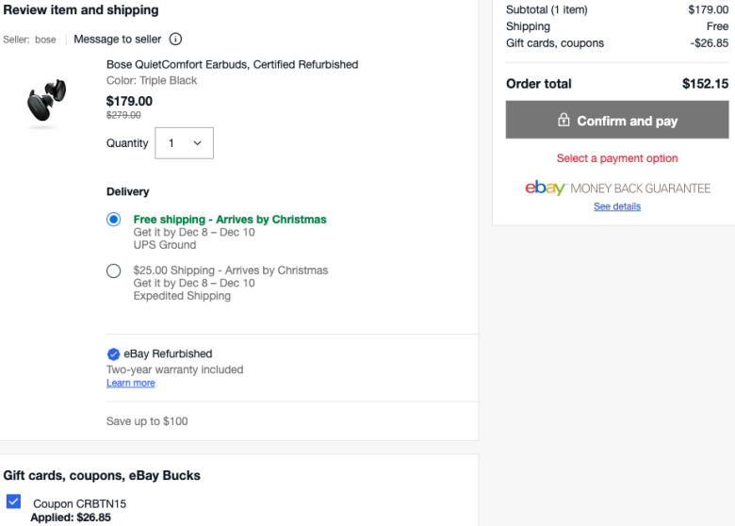Open the Quantity dropdown
The image size is (735, 526).
coord(184,143)
